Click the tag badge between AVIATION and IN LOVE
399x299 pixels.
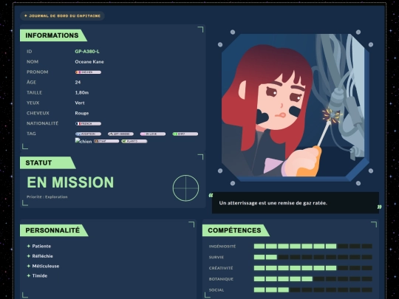click(120, 134)
